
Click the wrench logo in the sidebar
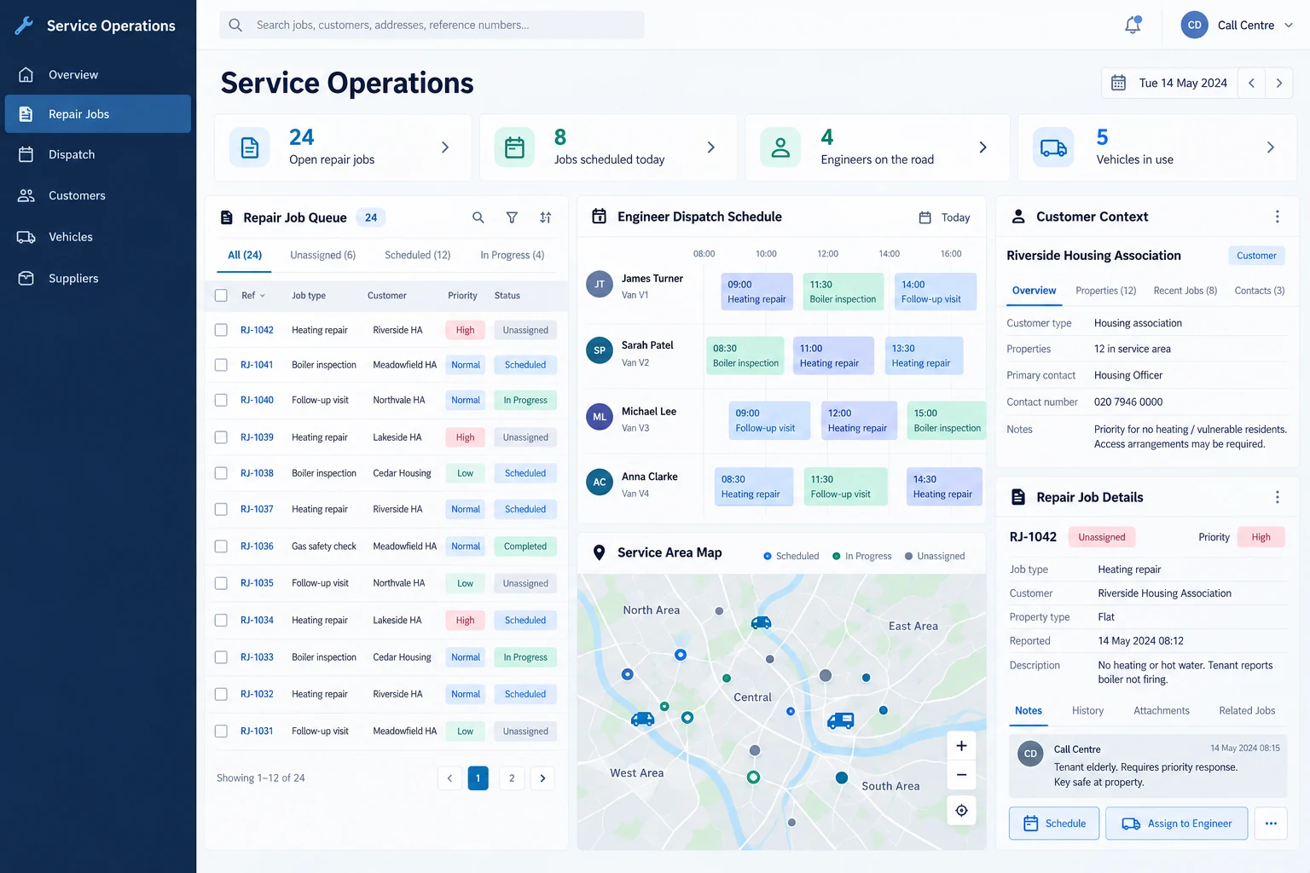coord(24,26)
